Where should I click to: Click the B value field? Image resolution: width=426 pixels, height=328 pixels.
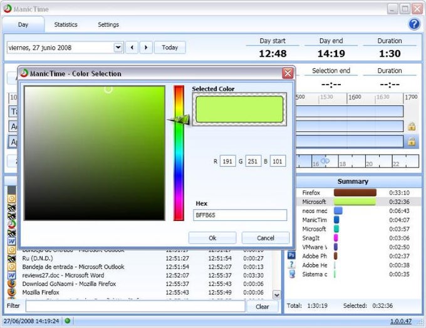[278, 161]
